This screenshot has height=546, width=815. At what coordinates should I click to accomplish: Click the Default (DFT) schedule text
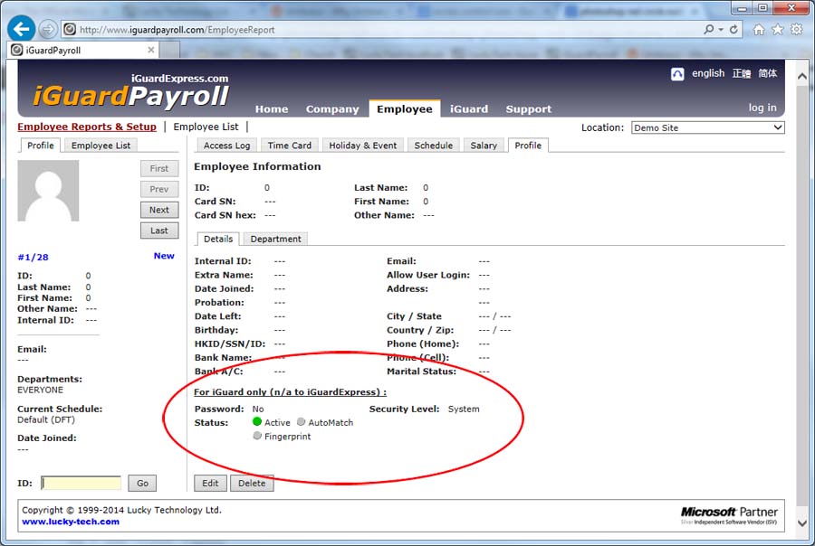coord(46,419)
